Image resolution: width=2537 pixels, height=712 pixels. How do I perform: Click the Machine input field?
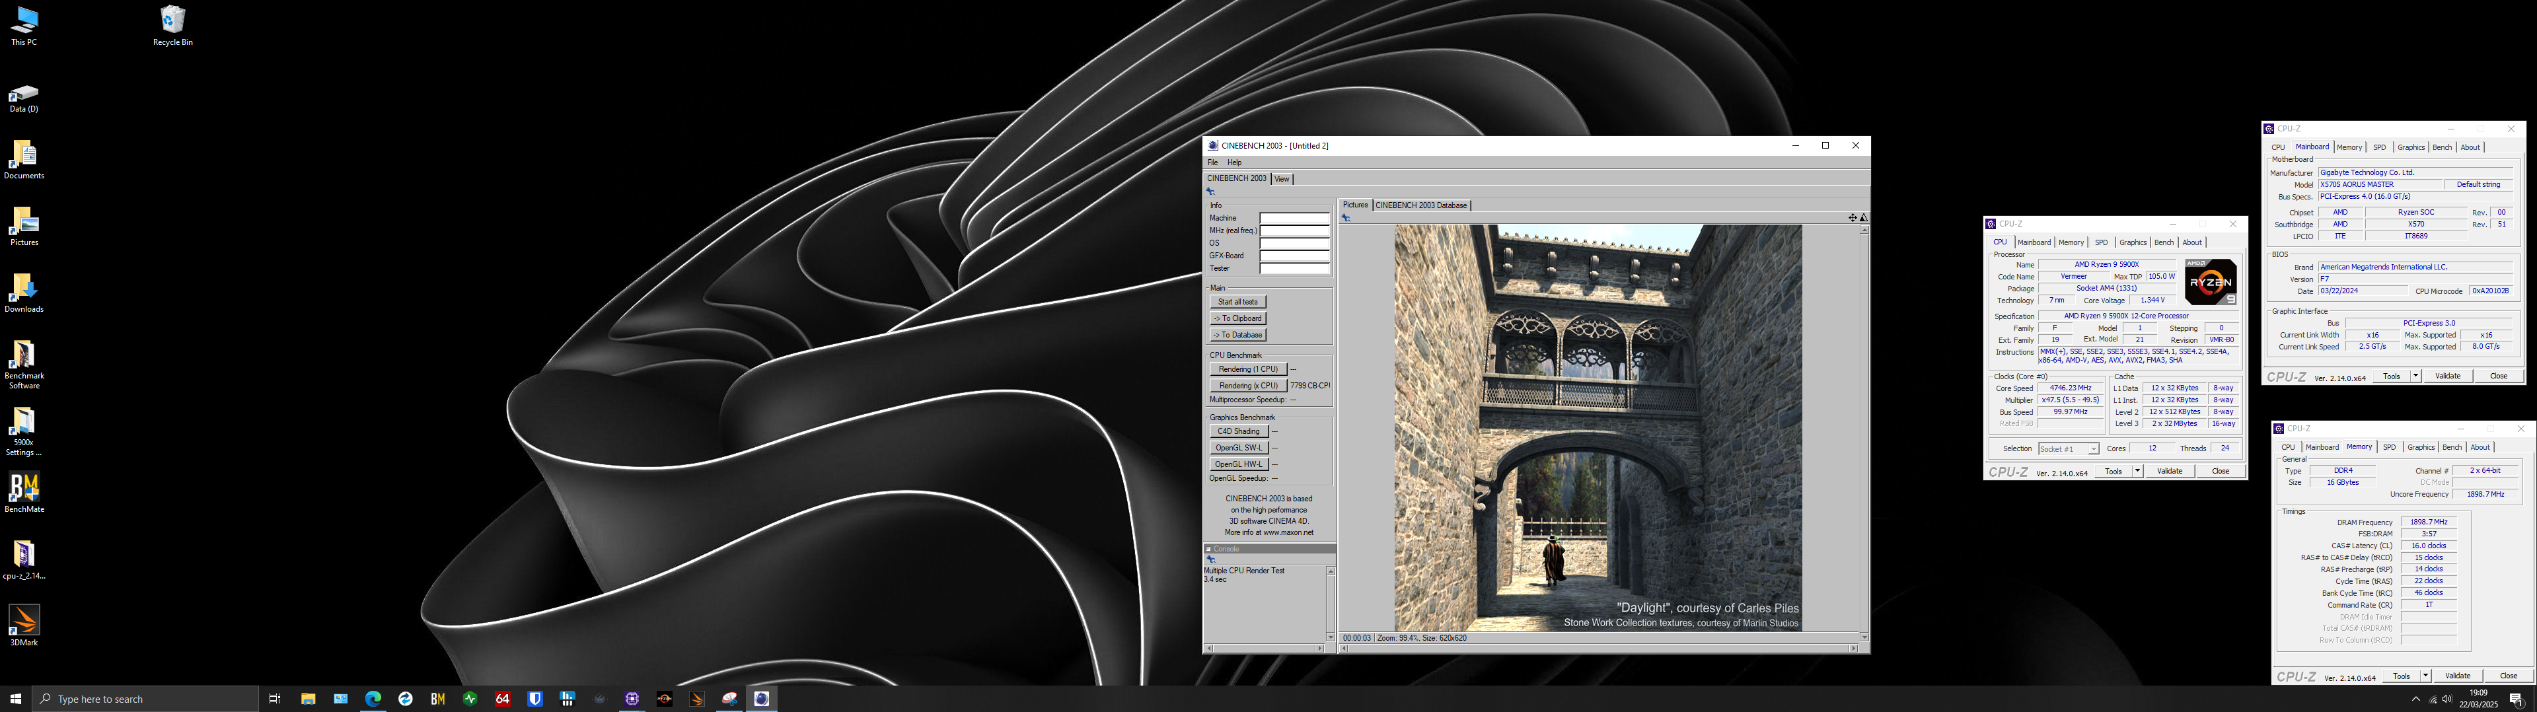pos(1294,219)
